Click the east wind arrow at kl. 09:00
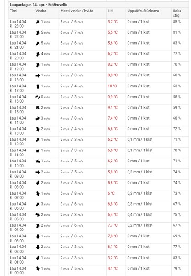Image resolution: width=191 pixels, height=276 pixels. [38, 172]
